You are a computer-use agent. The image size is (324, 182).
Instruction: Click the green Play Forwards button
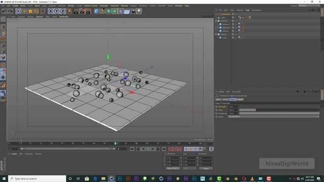point(148,149)
